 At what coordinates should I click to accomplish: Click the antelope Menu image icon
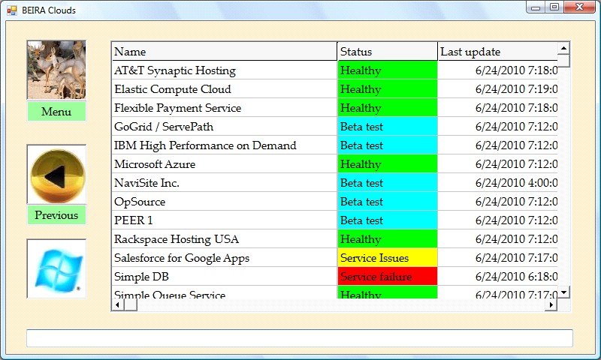tap(56, 70)
